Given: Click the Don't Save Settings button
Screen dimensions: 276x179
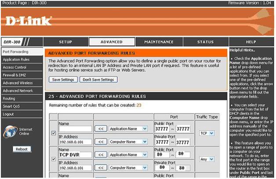Looking at the screenshot, I should click(98, 79).
